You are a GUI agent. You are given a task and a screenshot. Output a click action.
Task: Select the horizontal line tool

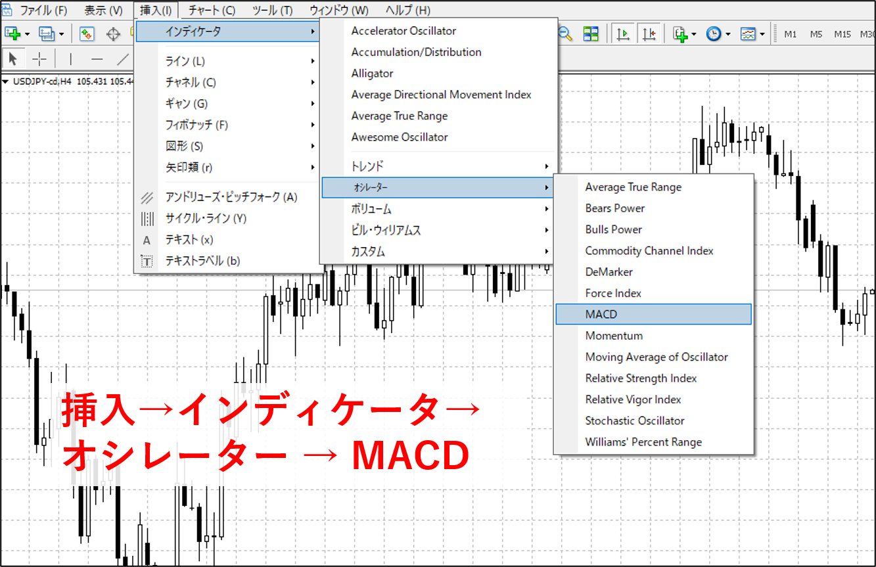[x=97, y=58]
